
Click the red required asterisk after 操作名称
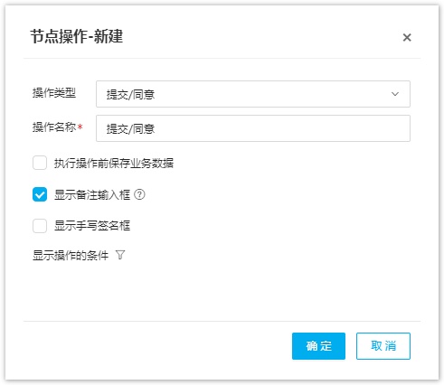point(80,127)
